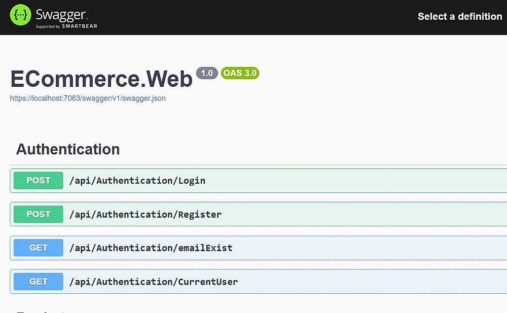507x313 pixels.
Task: Open the swagger.json definition link
Action: coord(88,98)
